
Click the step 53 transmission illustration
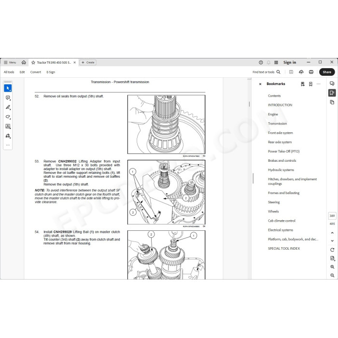click(x=166, y=192)
